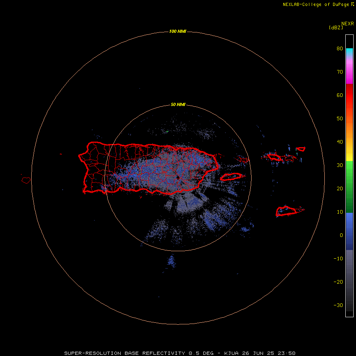The width and height of the screenshot is (356, 356).
Task: Pick the green band of the color scale
Action: point(349,187)
